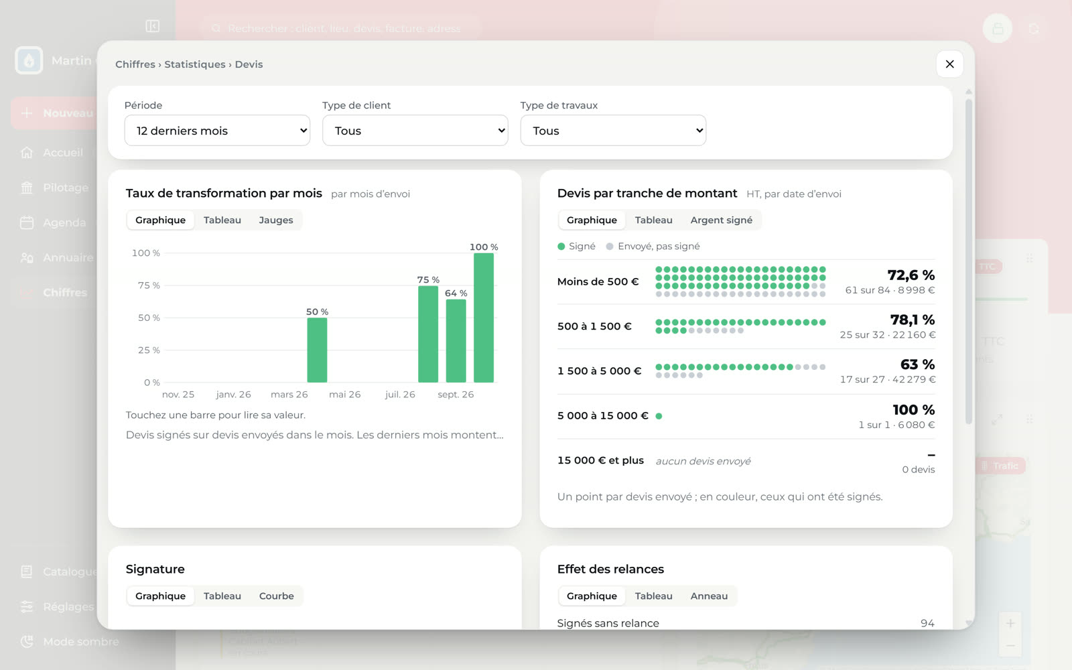
Task: Click the plus icon on Nouveau
Action: (x=27, y=113)
